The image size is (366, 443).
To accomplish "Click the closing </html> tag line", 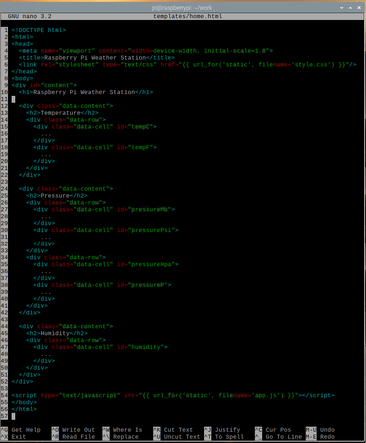I will [x=24, y=409].
